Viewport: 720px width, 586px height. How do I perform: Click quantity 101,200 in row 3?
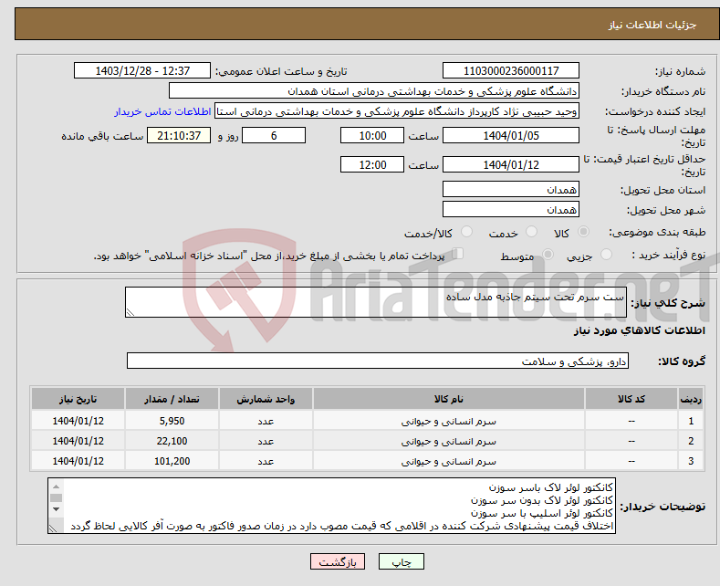click(x=172, y=461)
